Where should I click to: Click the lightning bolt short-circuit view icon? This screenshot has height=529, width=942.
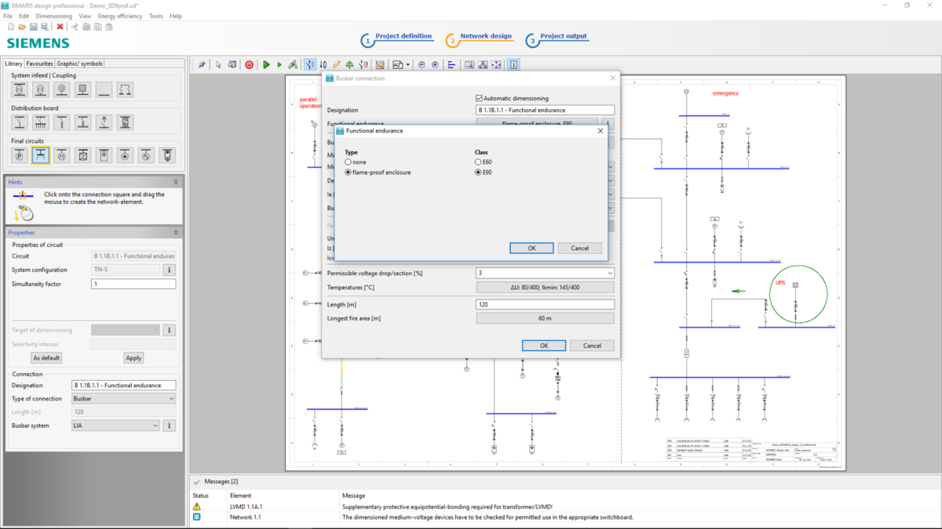pos(336,65)
